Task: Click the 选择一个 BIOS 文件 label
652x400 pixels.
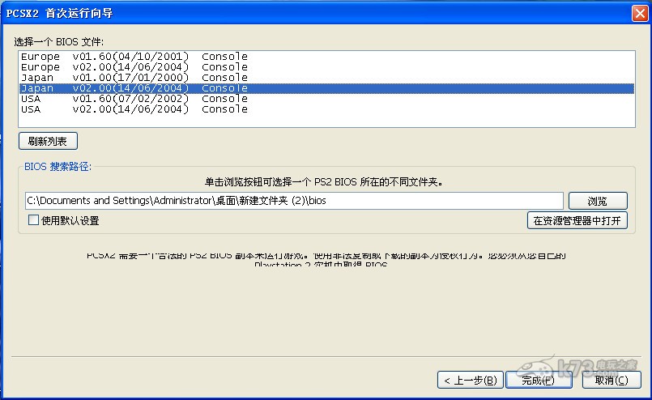Action: (58, 41)
